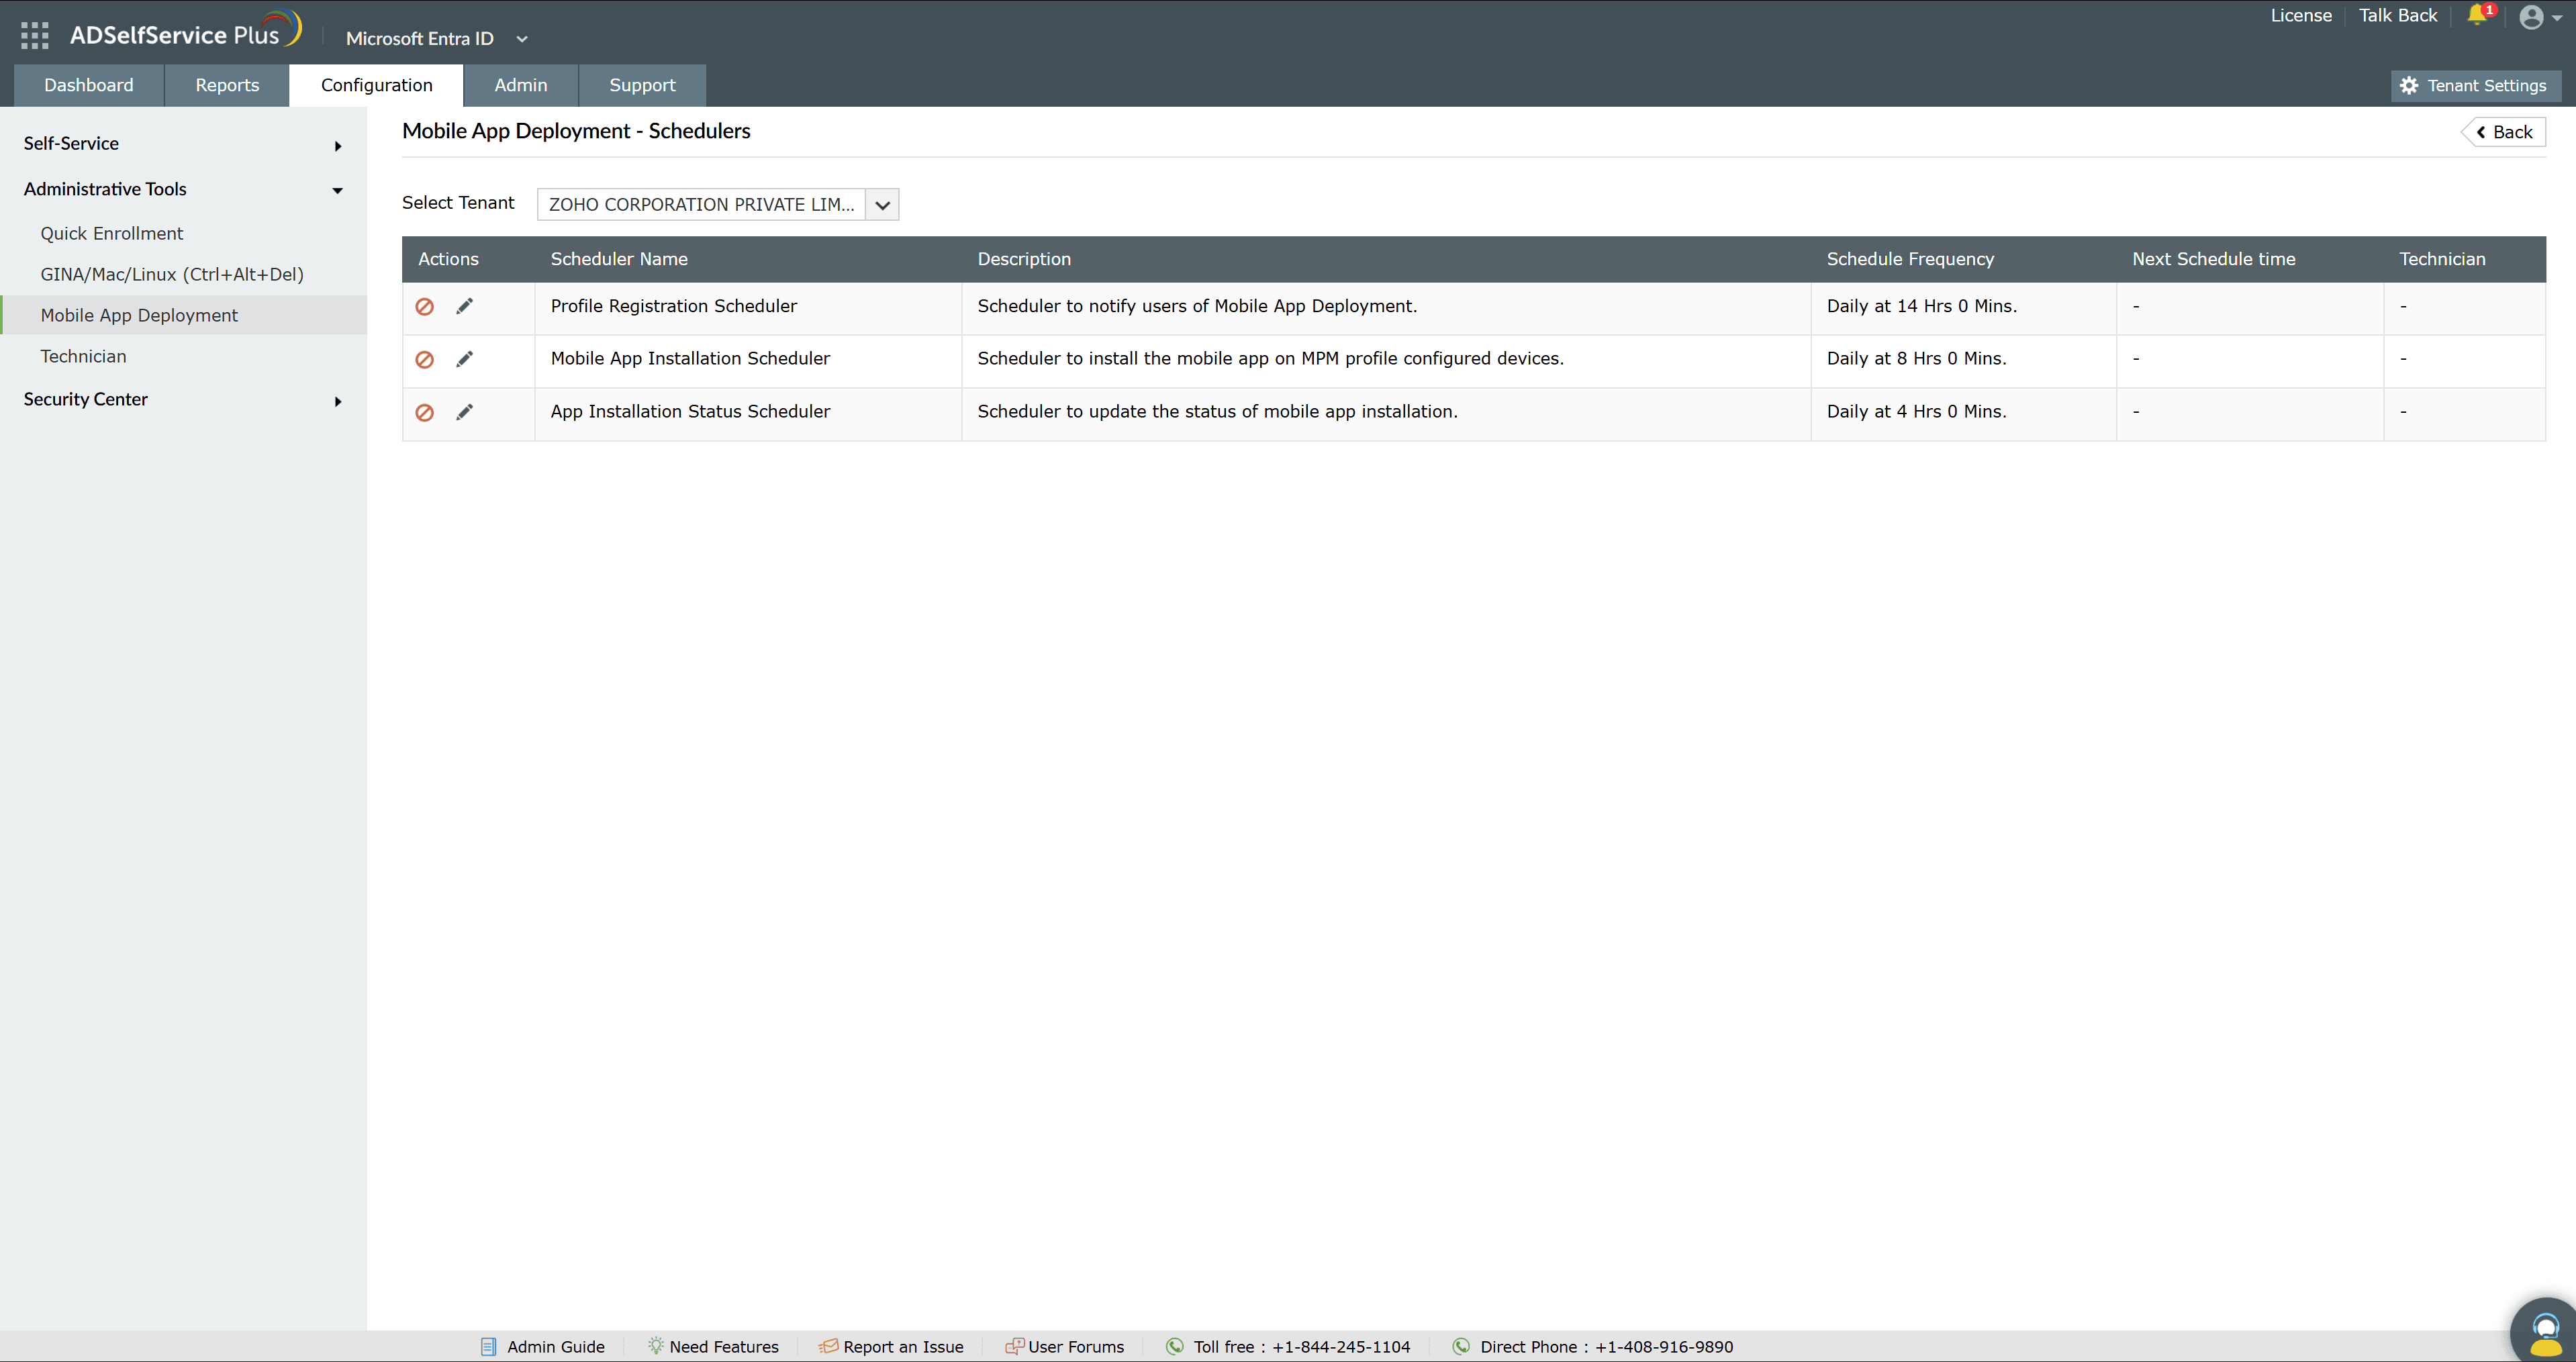Click the Talk Back link
This screenshot has height=1362, width=2576.
(x=2398, y=15)
